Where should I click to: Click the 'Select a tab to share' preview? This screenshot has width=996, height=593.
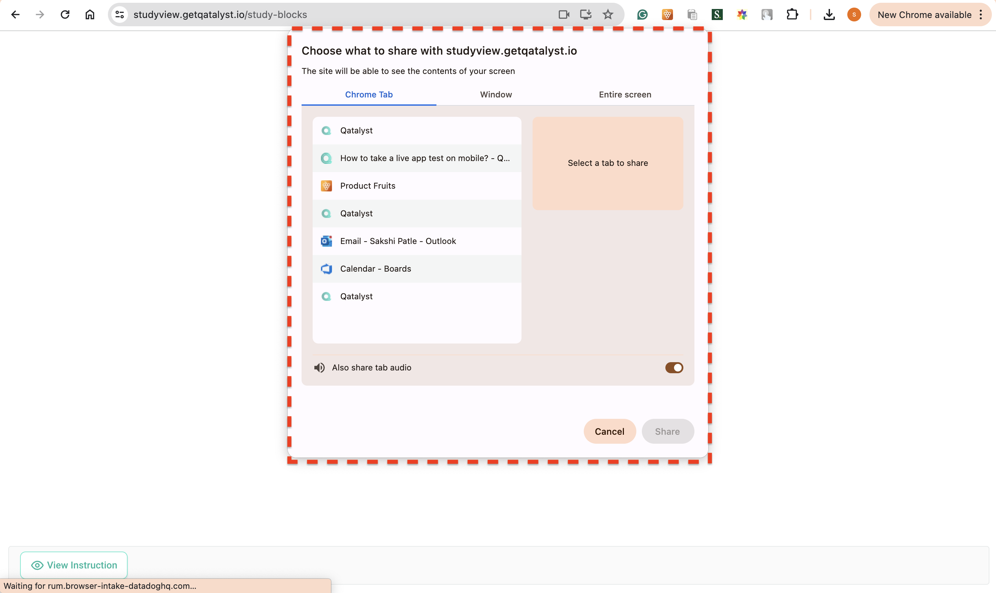[x=607, y=163]
